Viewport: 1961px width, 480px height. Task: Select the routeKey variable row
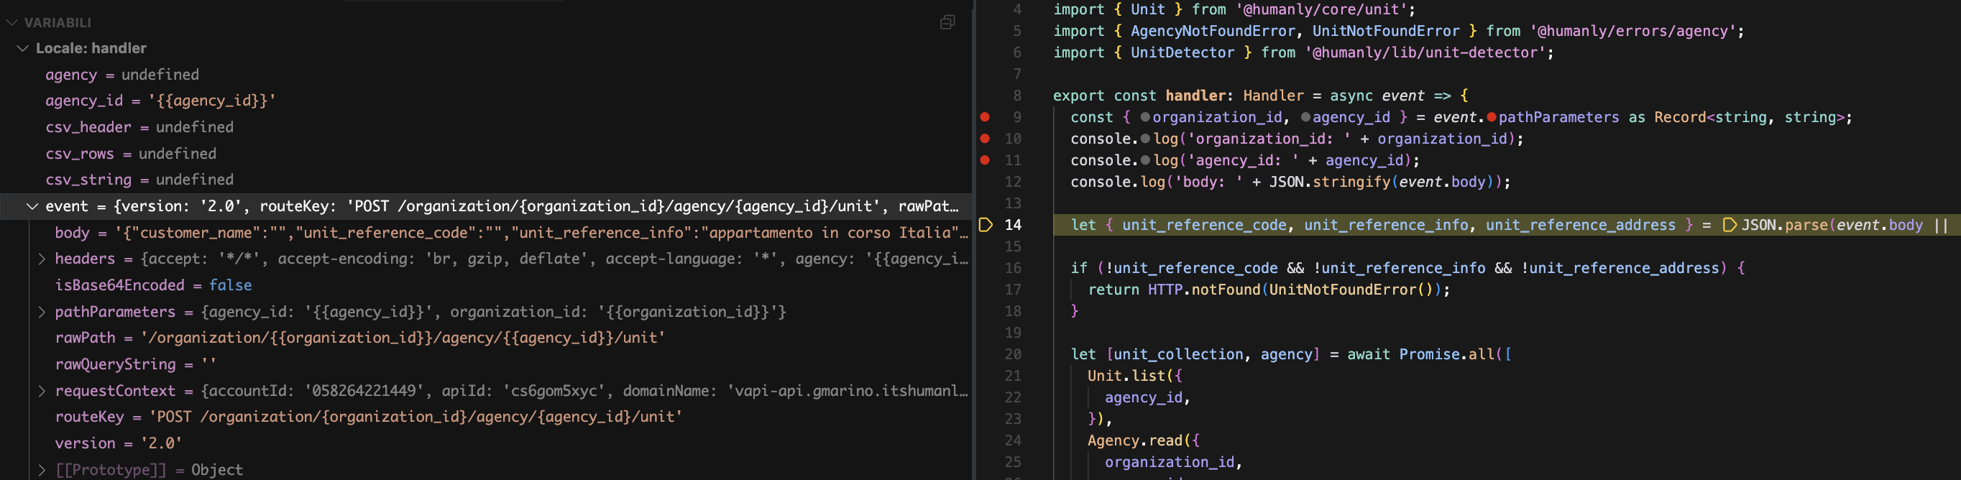487,417
